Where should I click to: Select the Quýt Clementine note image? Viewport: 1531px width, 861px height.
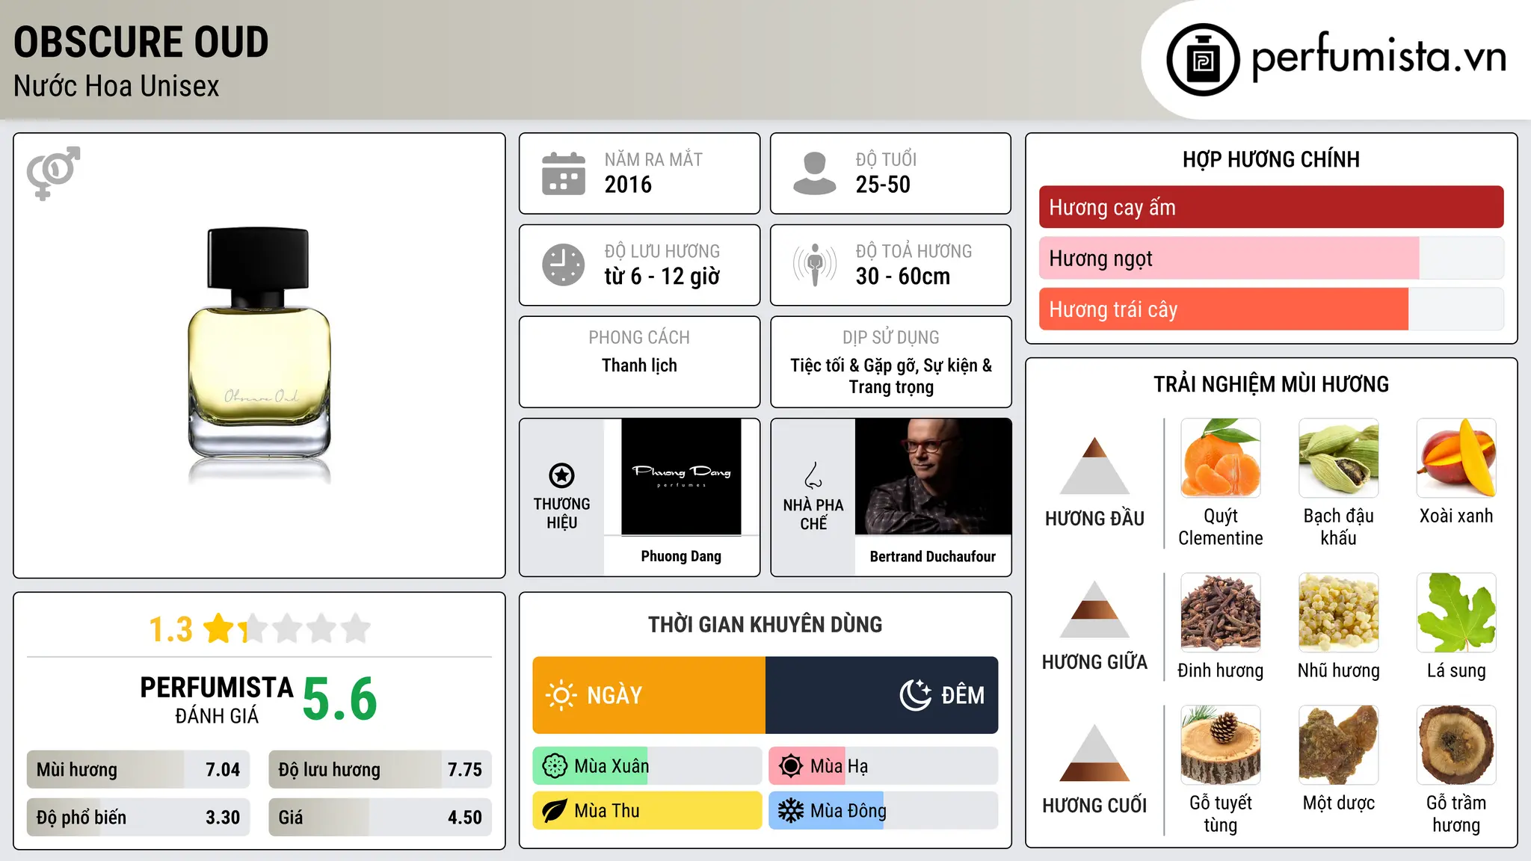point(1221,458)
